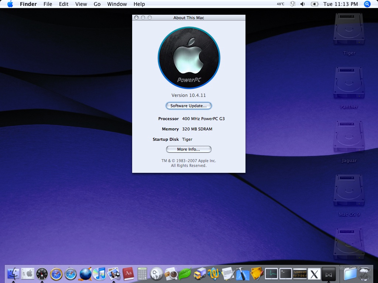Click the 48°C temperature menu bar item

pyautogui.click(x=281, y=4)
